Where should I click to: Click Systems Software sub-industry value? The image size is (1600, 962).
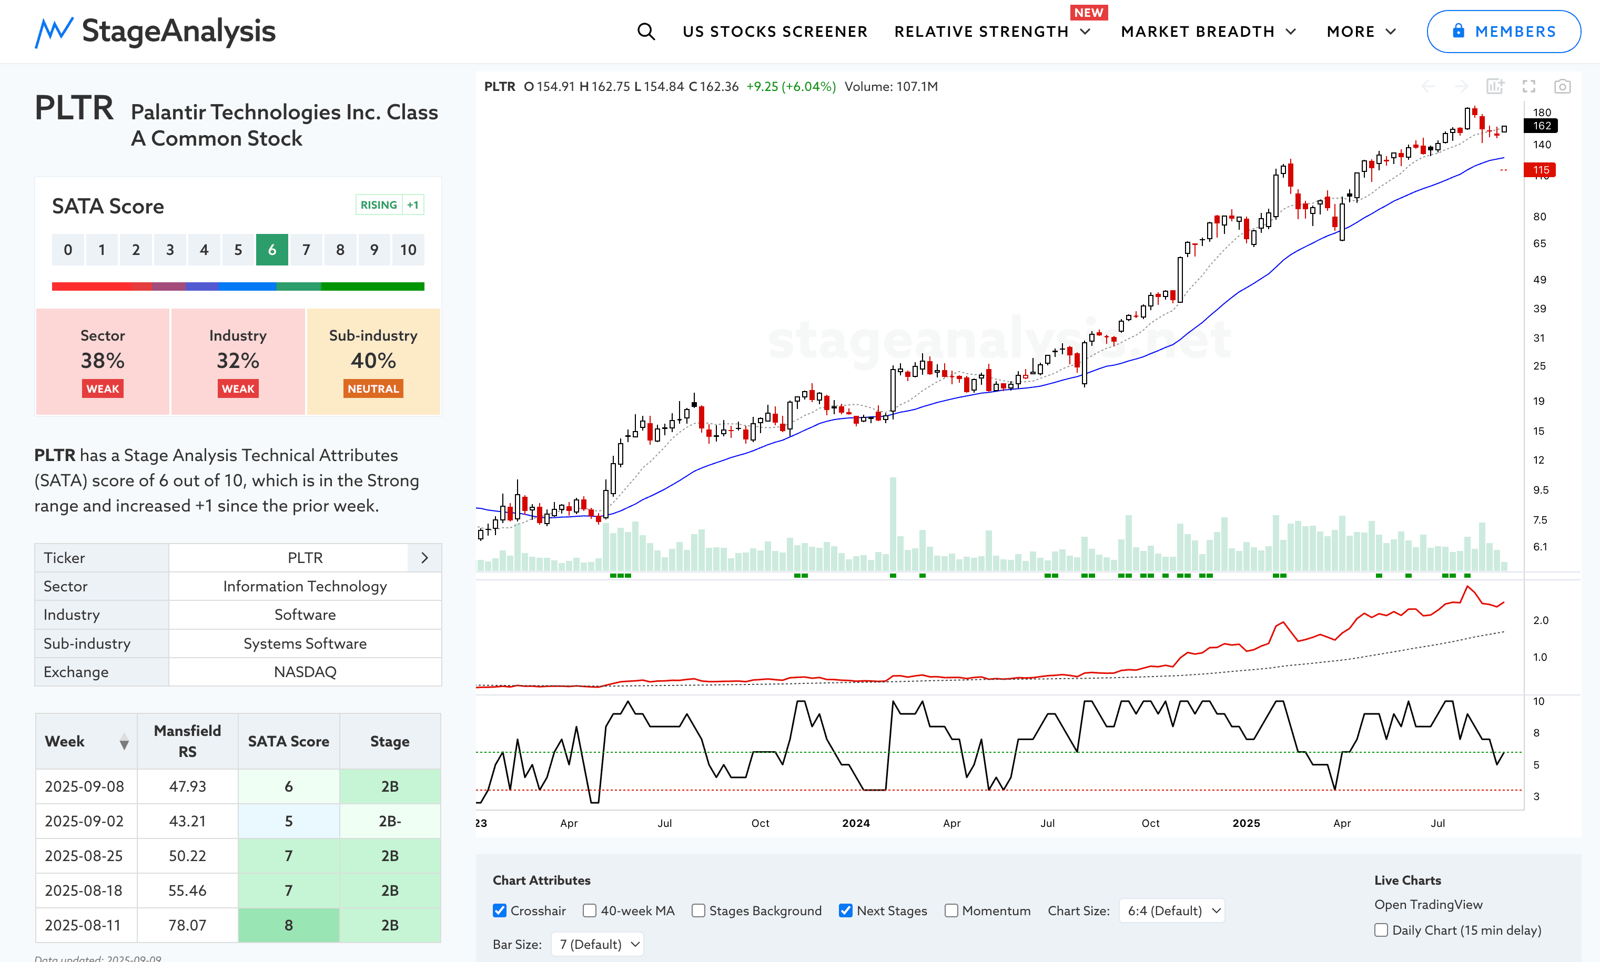pyautogui.click(x=305, y=643)
